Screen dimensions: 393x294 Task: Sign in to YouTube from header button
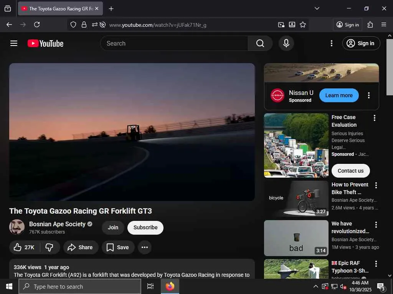361,43
